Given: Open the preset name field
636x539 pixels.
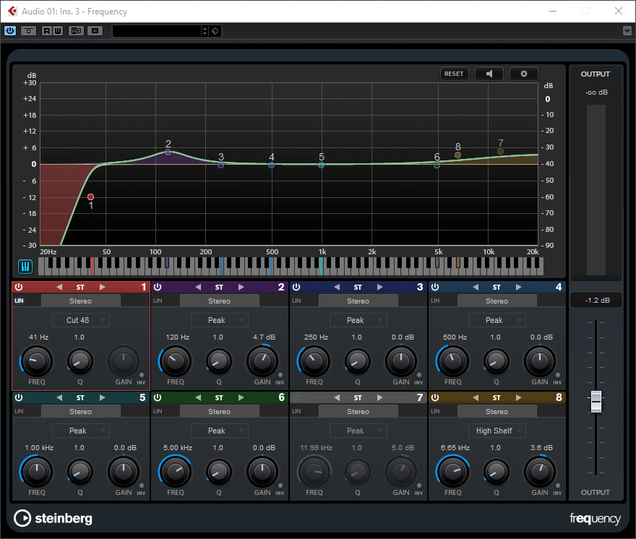Looking at the screenshot, I should coord(157,31).
